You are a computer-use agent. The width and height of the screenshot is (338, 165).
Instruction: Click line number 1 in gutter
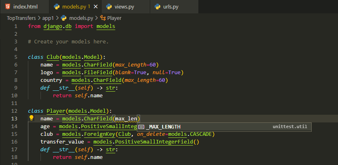pos(15,26)
